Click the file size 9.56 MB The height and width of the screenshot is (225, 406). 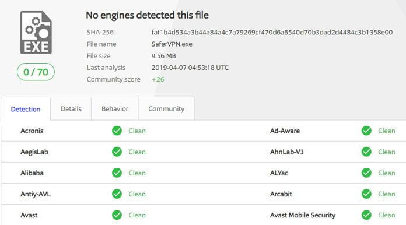(x=164, y=56)
